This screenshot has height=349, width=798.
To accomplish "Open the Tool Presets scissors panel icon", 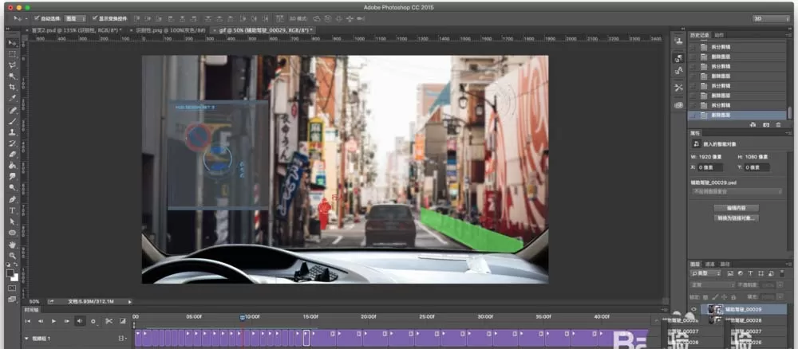I will coord(678,88).
